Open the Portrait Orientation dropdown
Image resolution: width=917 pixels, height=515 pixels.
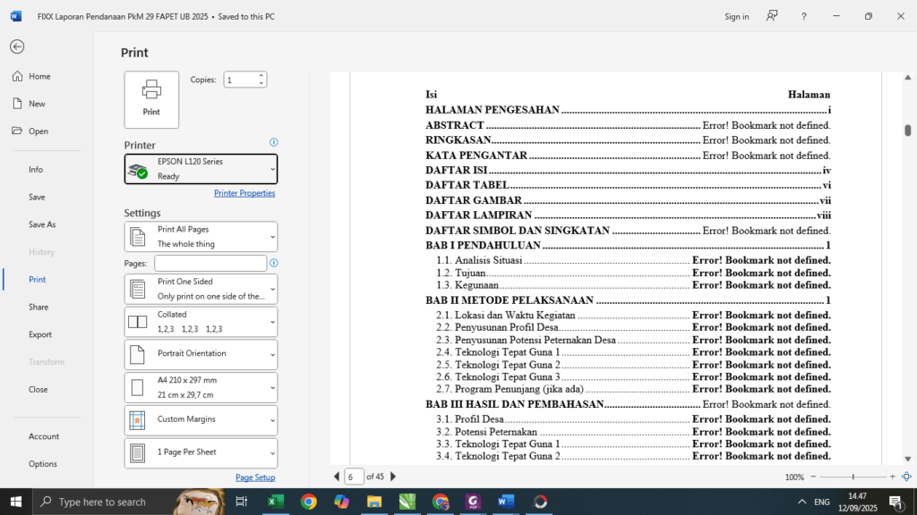[x=200, y=354]
